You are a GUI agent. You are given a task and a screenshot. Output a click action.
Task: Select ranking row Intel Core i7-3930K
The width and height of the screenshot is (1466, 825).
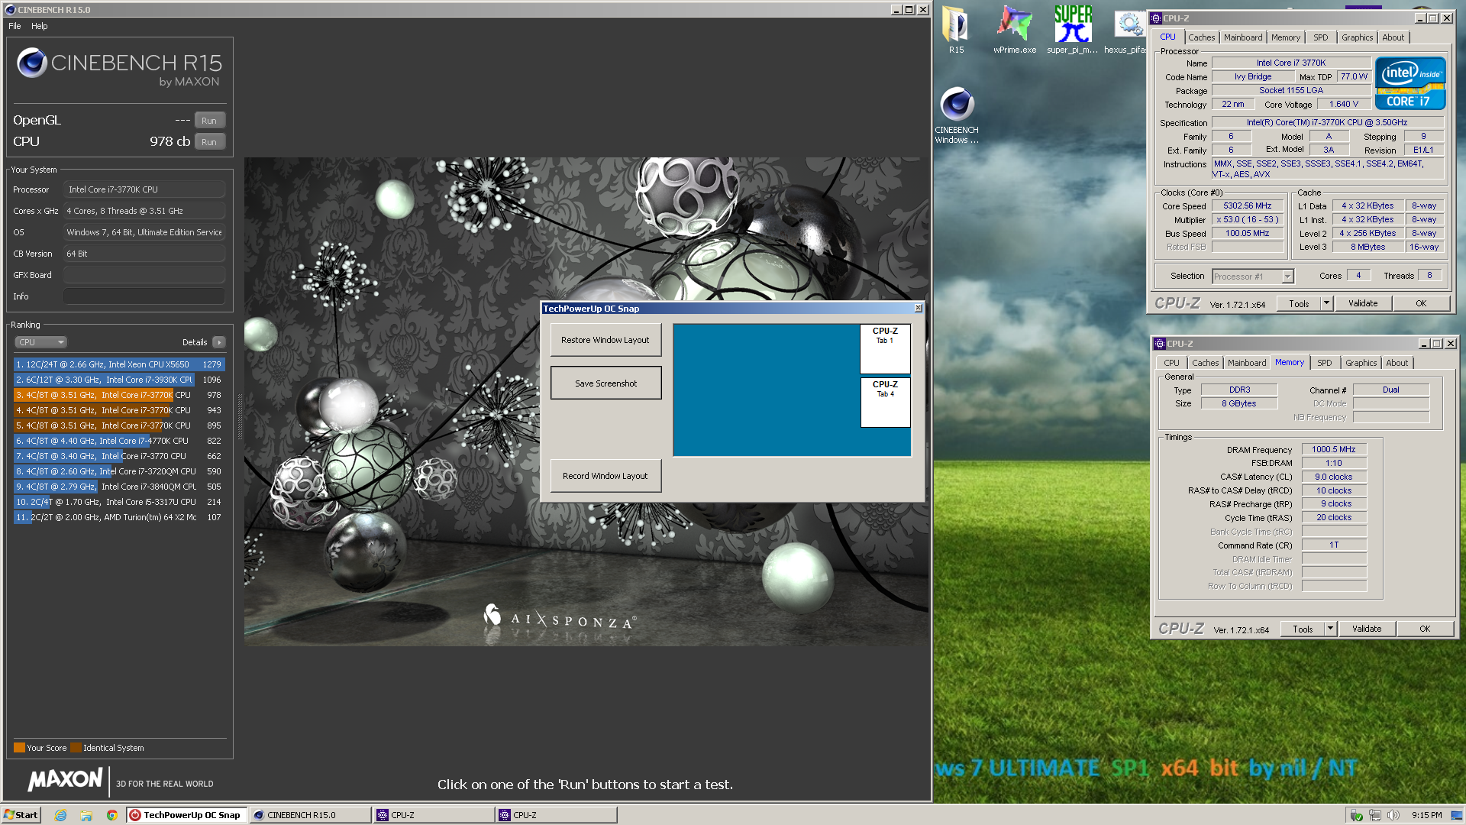click(118, 380)
